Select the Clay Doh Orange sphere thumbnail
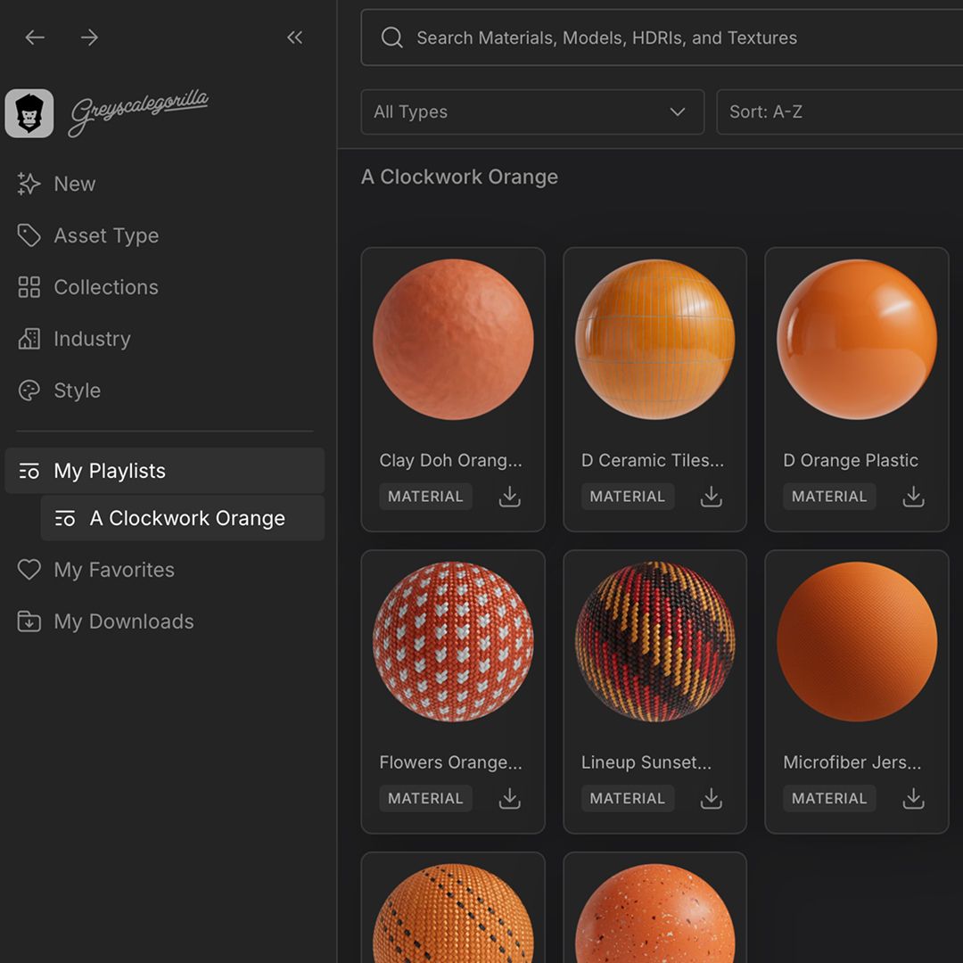The width and height of the screenshot is (963, 963). click(x=453, y=339)
